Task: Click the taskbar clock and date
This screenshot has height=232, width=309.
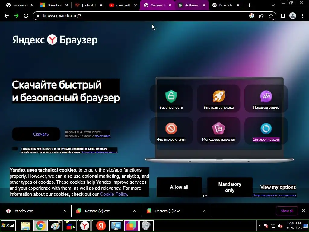Action: [294, 225]
